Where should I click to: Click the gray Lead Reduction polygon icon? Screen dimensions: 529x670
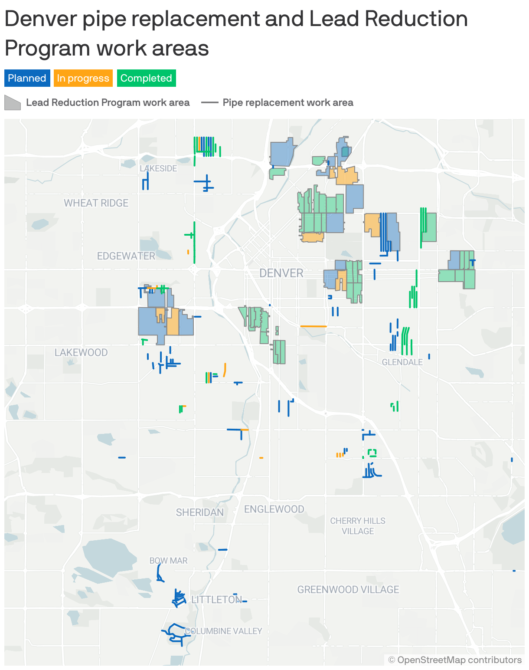coord(13,103)
